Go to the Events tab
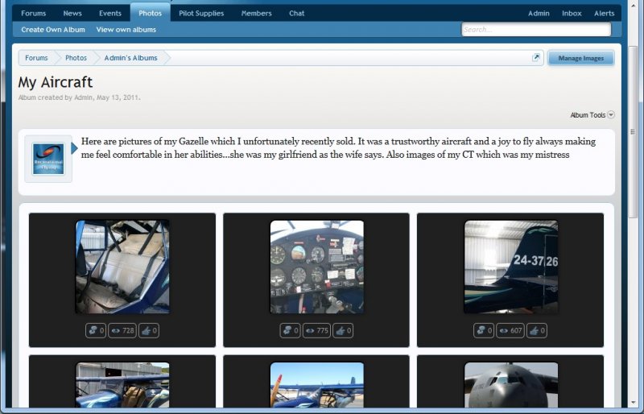644x414 pixels. pyautogui.click(x=110, y=13)
